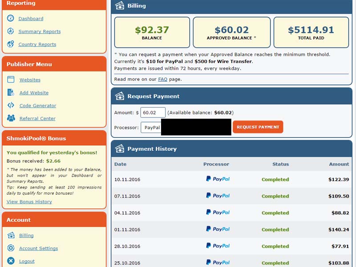Click the $77.91 amount cell
Viewport: 356px width, 267px height.
(340, 247)
